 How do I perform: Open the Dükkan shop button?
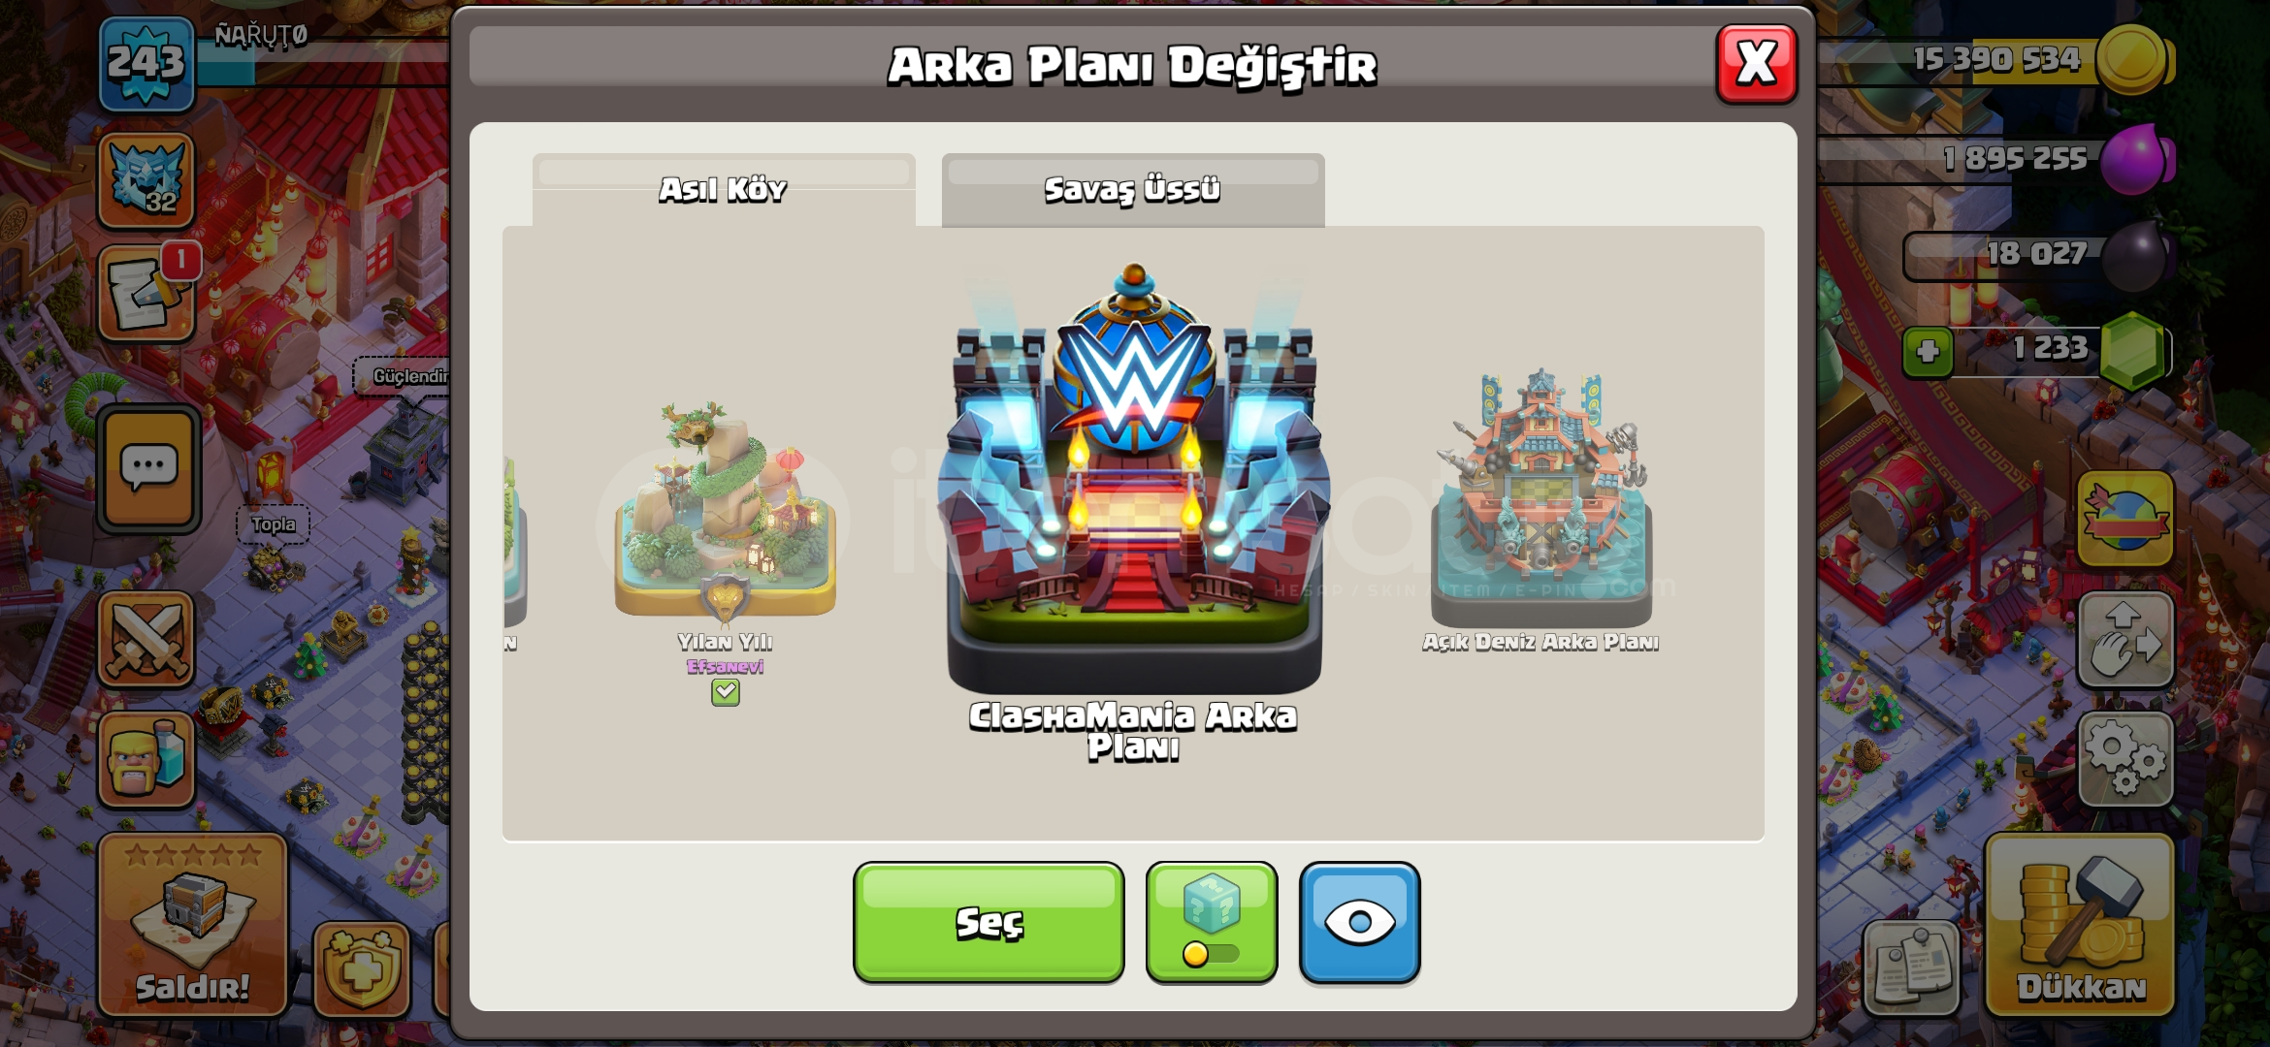2080,926
